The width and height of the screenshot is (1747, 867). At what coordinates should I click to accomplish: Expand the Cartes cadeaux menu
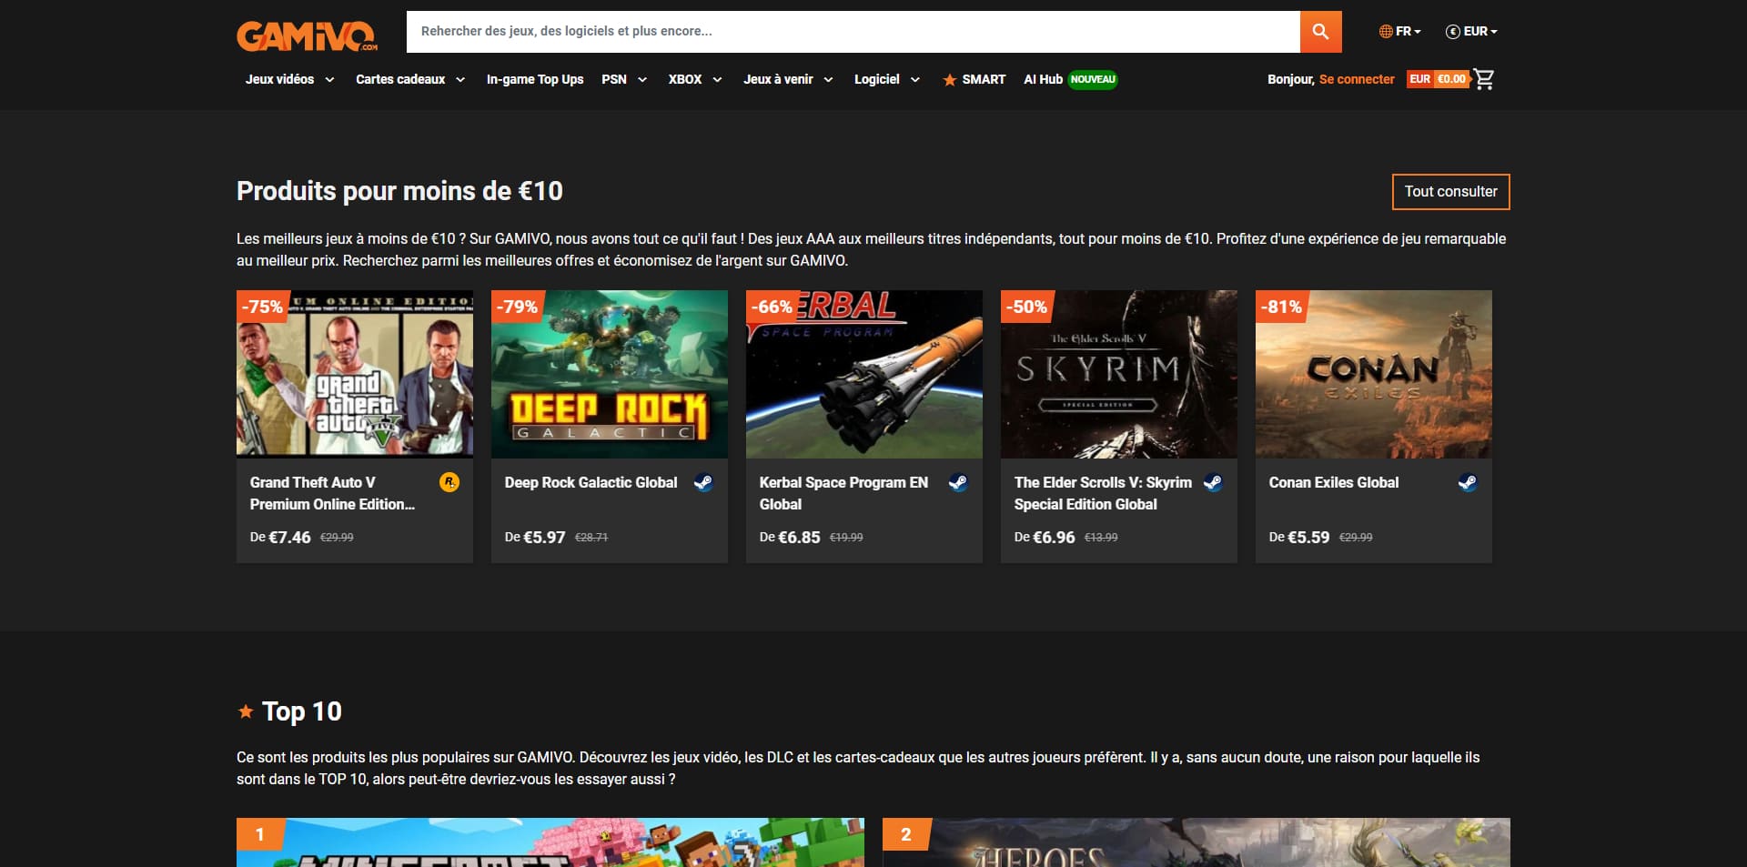[410, 79]
